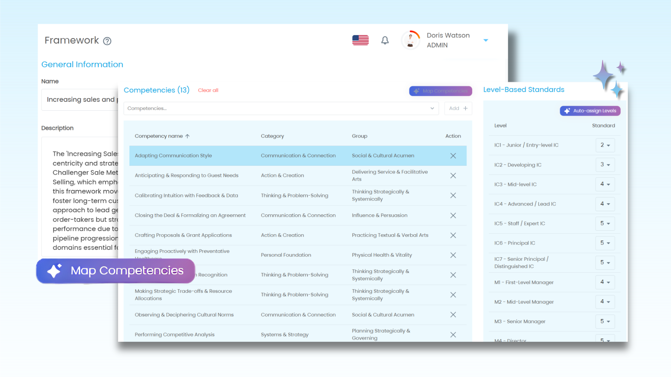Remove the Performing Competitive Analysis competency

click(x=453, y=334)
